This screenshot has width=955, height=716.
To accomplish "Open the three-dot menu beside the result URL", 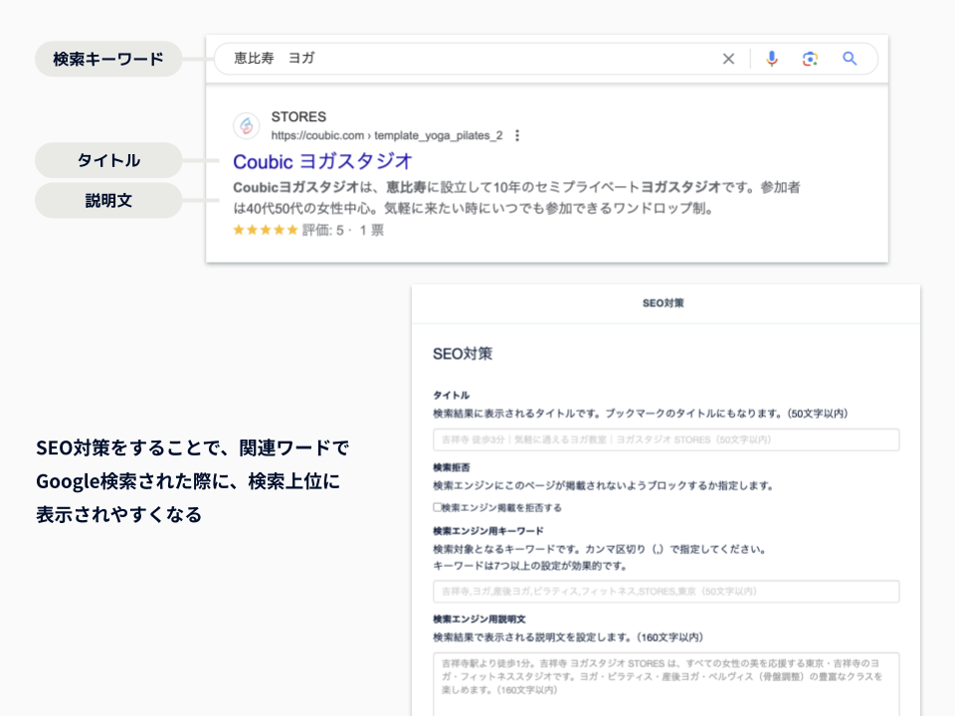I will pyautogui.click(x=517, y=135).
